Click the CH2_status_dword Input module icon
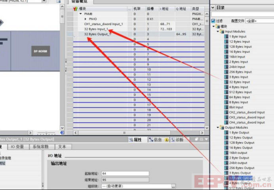 (x=226, y=112)
